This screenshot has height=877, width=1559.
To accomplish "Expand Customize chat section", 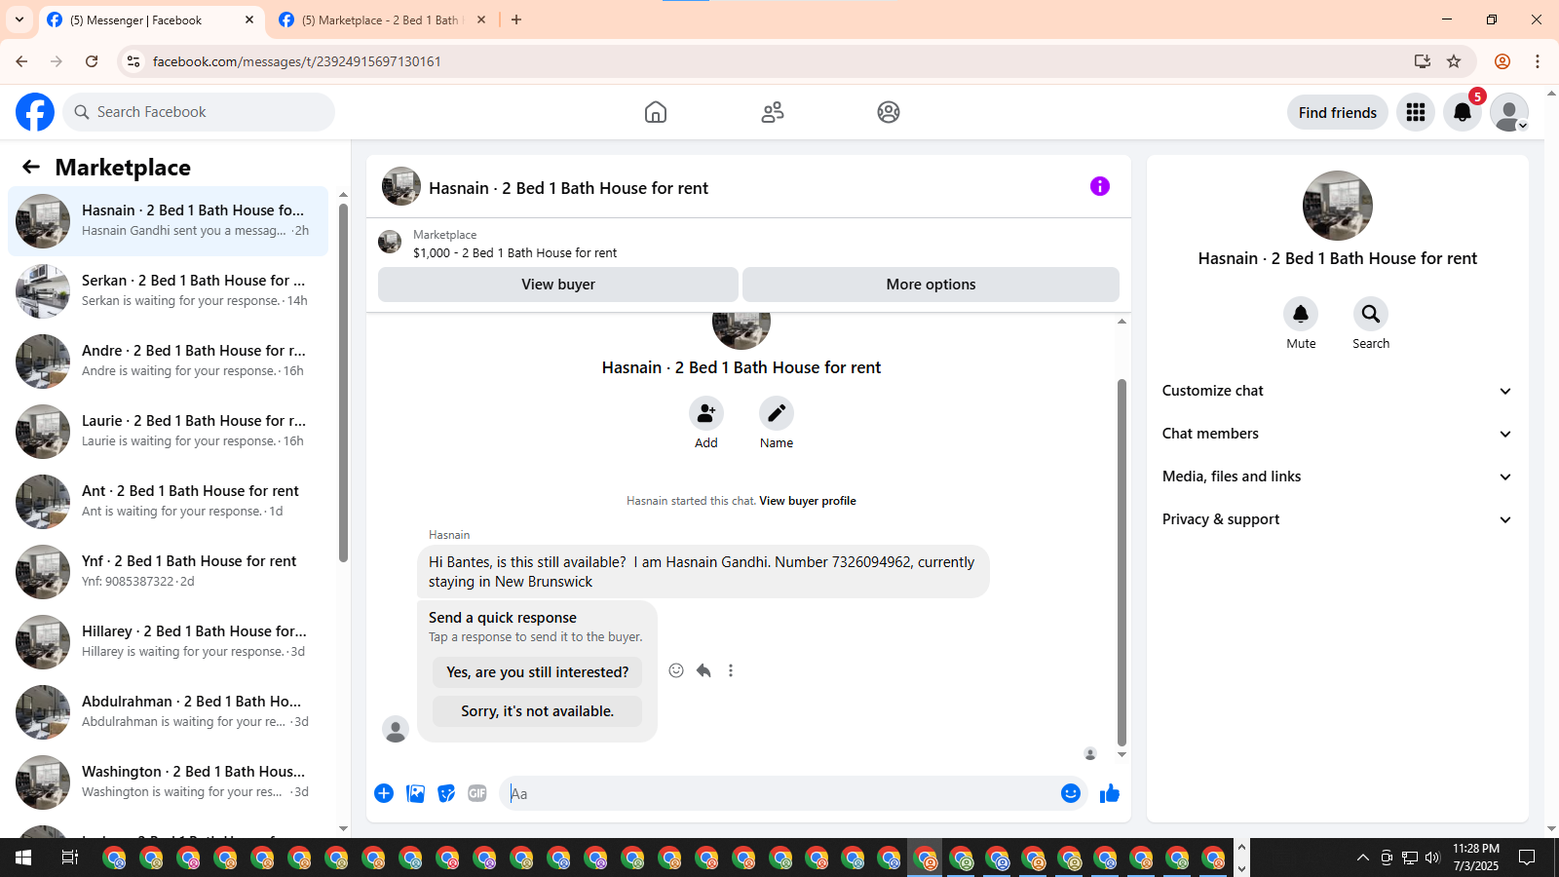I will [x=1338, y=391].
